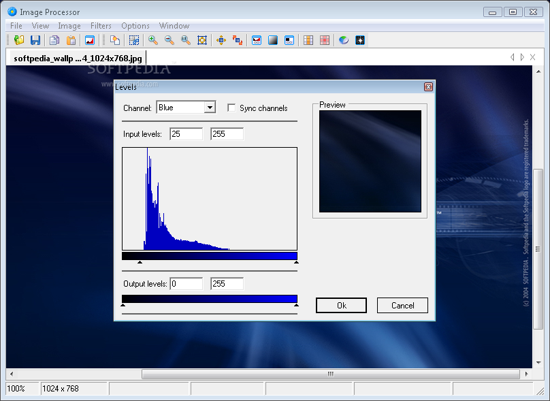
Task: Go to next document tab arrow
Action: (522, 57)
